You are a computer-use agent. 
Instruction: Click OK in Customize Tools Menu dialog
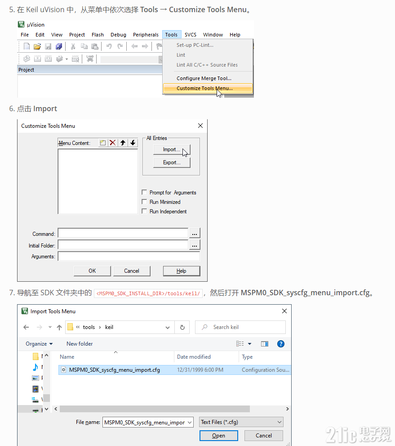[x=92, y=271]
